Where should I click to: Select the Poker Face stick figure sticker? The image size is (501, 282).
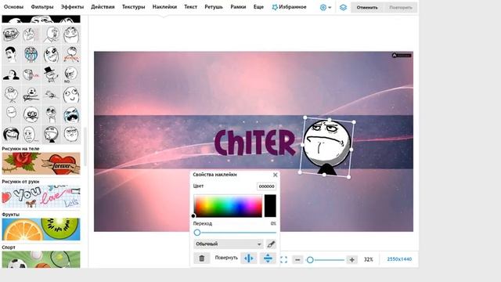tap(11, 114)
